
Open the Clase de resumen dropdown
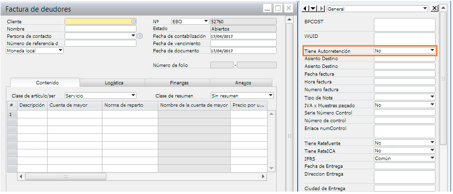coord(270,96)
